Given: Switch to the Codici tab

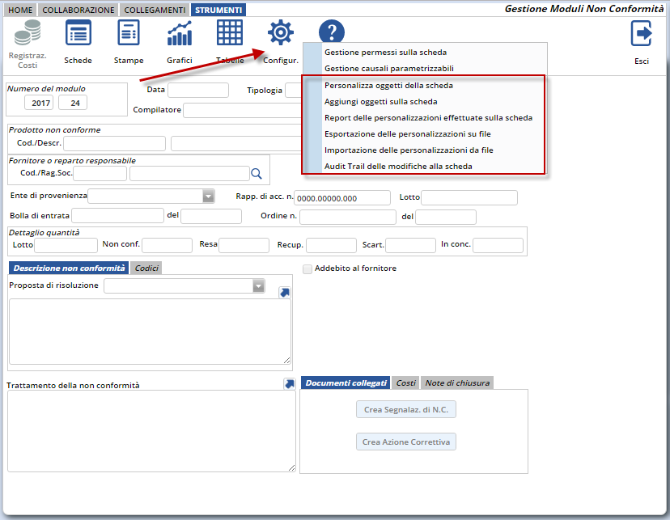Looking at the screenshot, I should pos(146,268).
